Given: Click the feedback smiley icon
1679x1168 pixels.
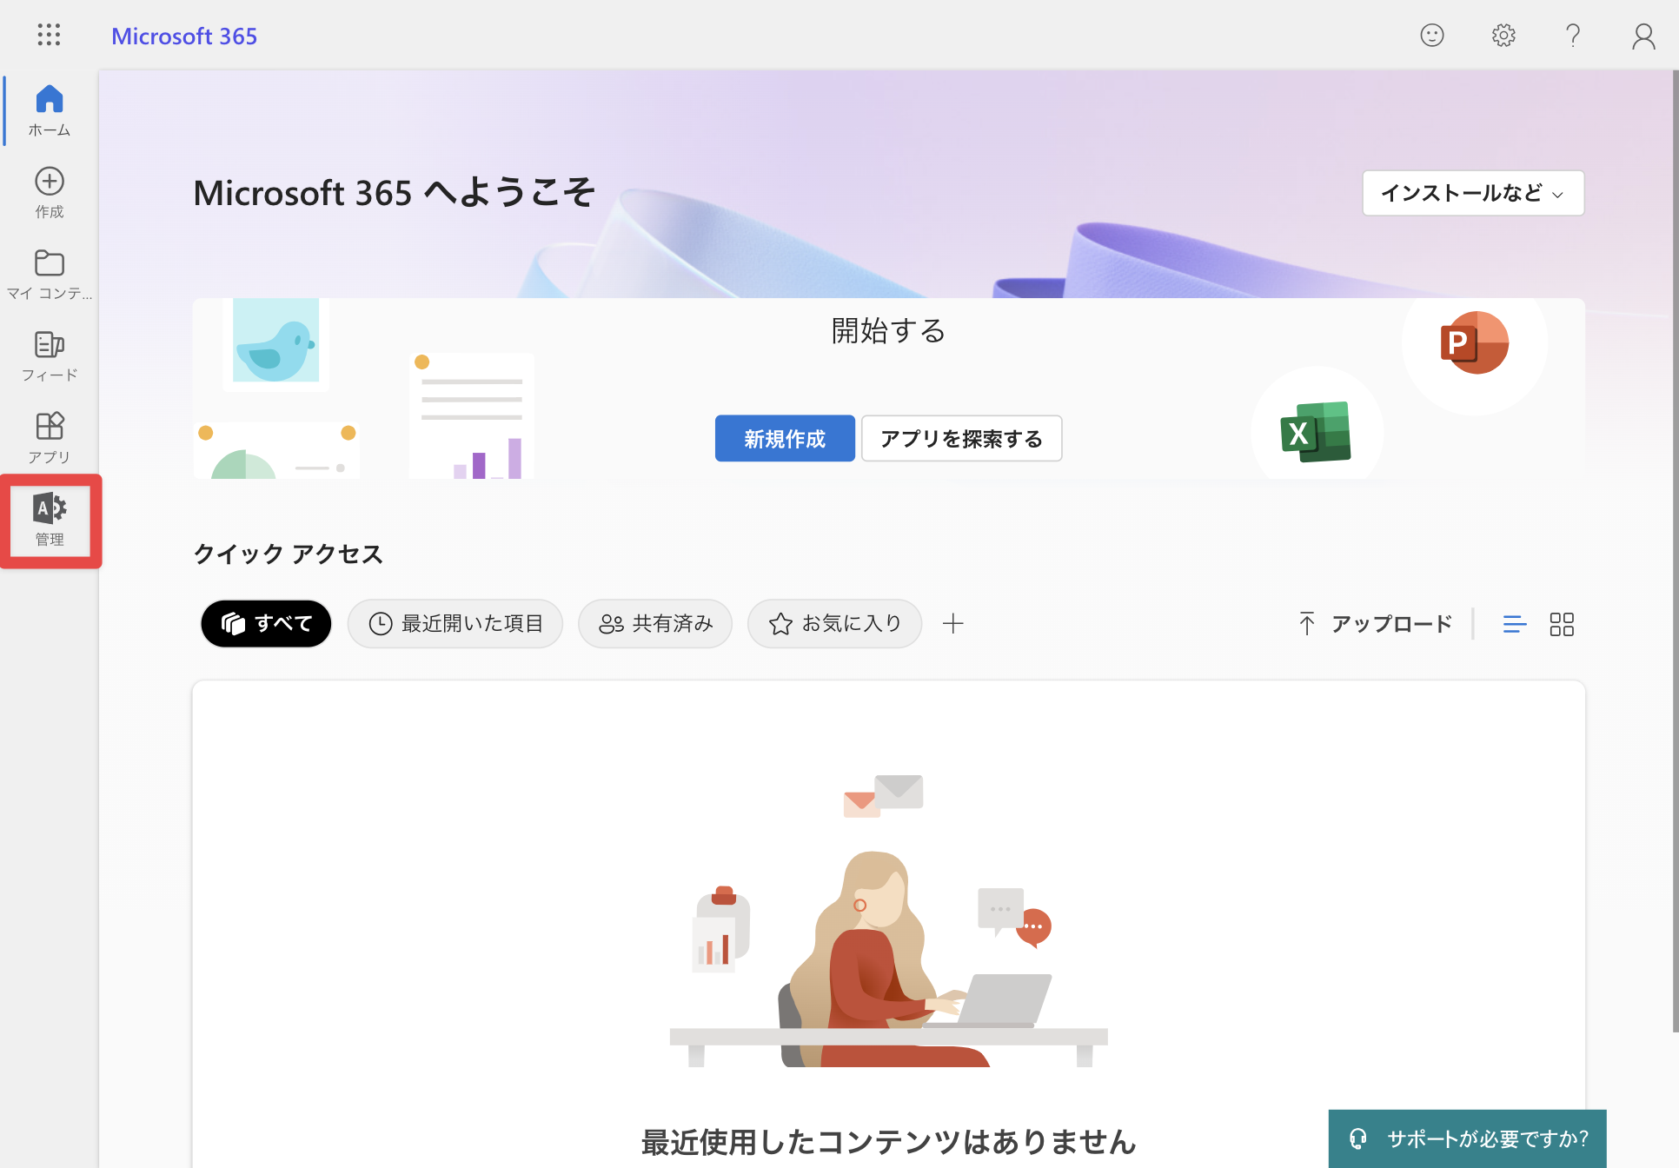Looking at the screenshot, I should [1432, 35].
